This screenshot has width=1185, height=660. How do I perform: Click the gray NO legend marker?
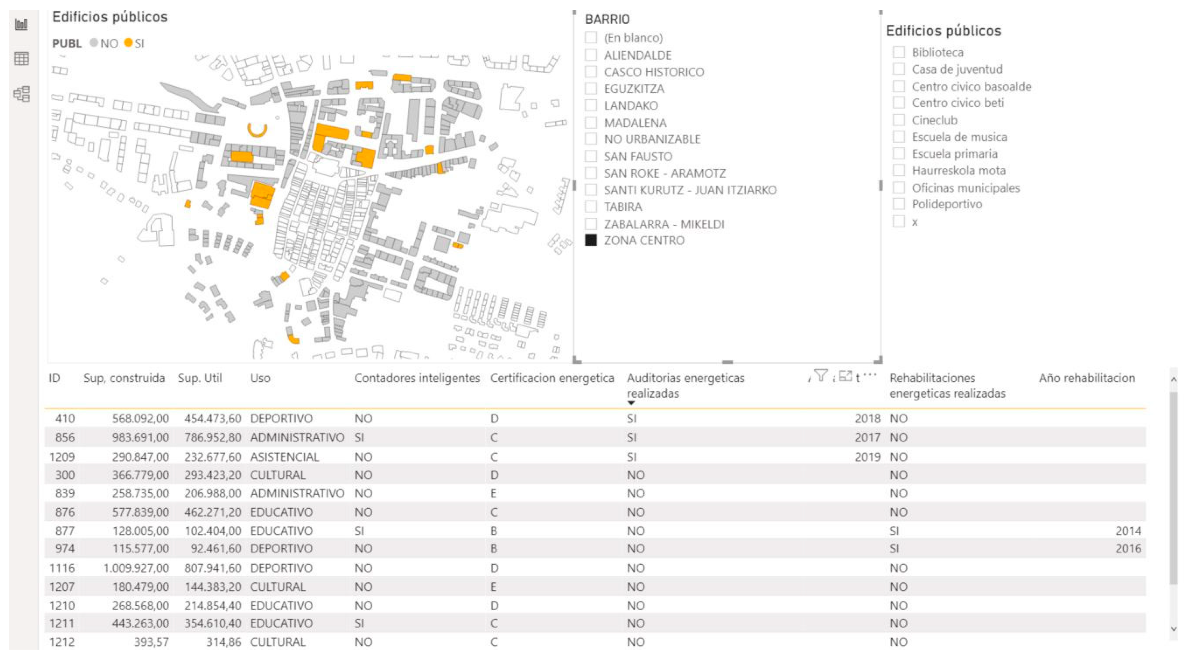pos(94,43)
